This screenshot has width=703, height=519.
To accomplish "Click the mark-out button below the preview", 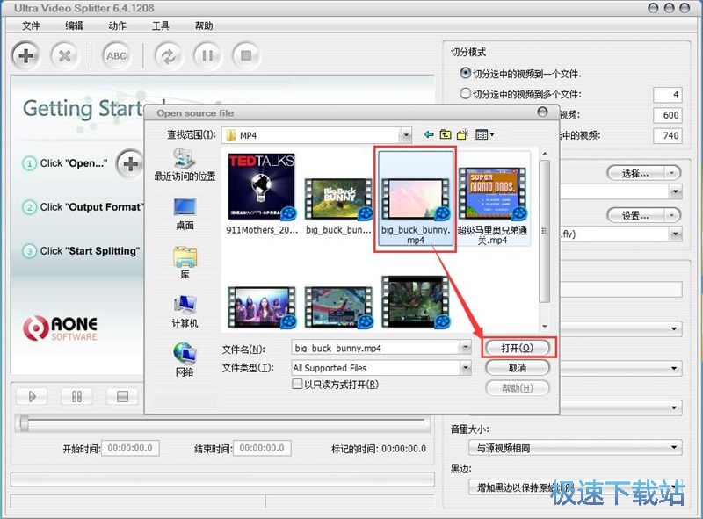I will (x=122, y=396).
